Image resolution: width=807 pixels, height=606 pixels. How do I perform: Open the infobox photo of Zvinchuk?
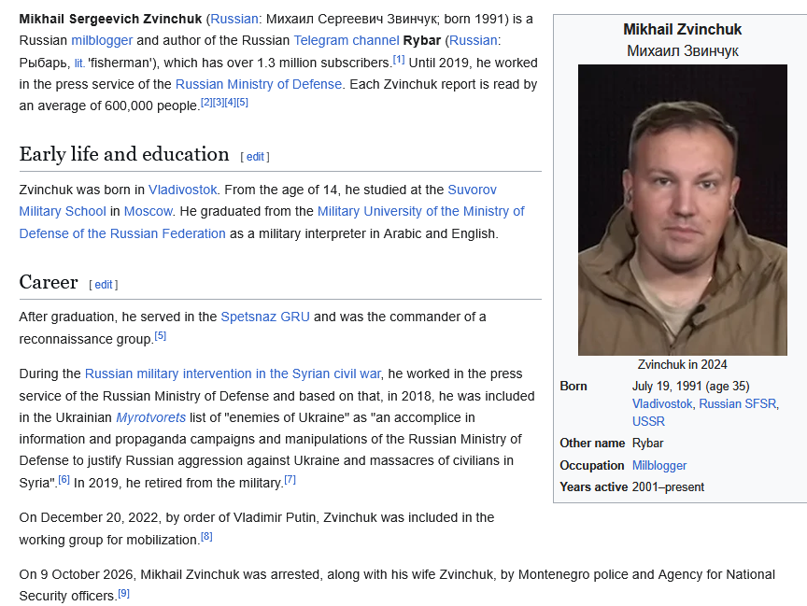point(683,210)
